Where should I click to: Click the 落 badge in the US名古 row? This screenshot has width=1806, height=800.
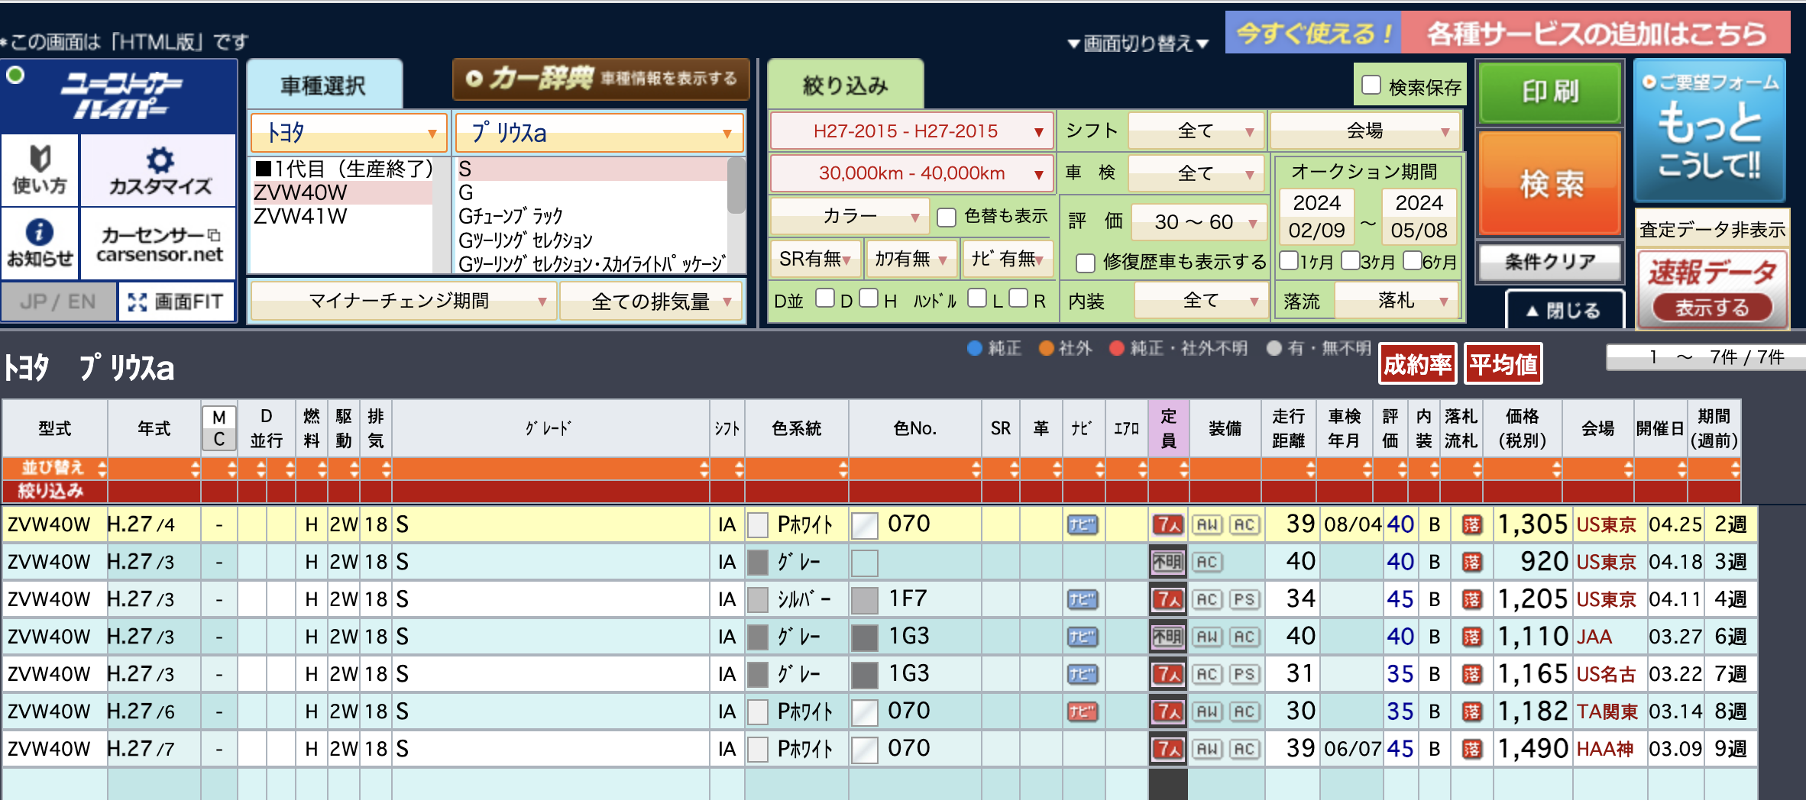(1471, 674)
